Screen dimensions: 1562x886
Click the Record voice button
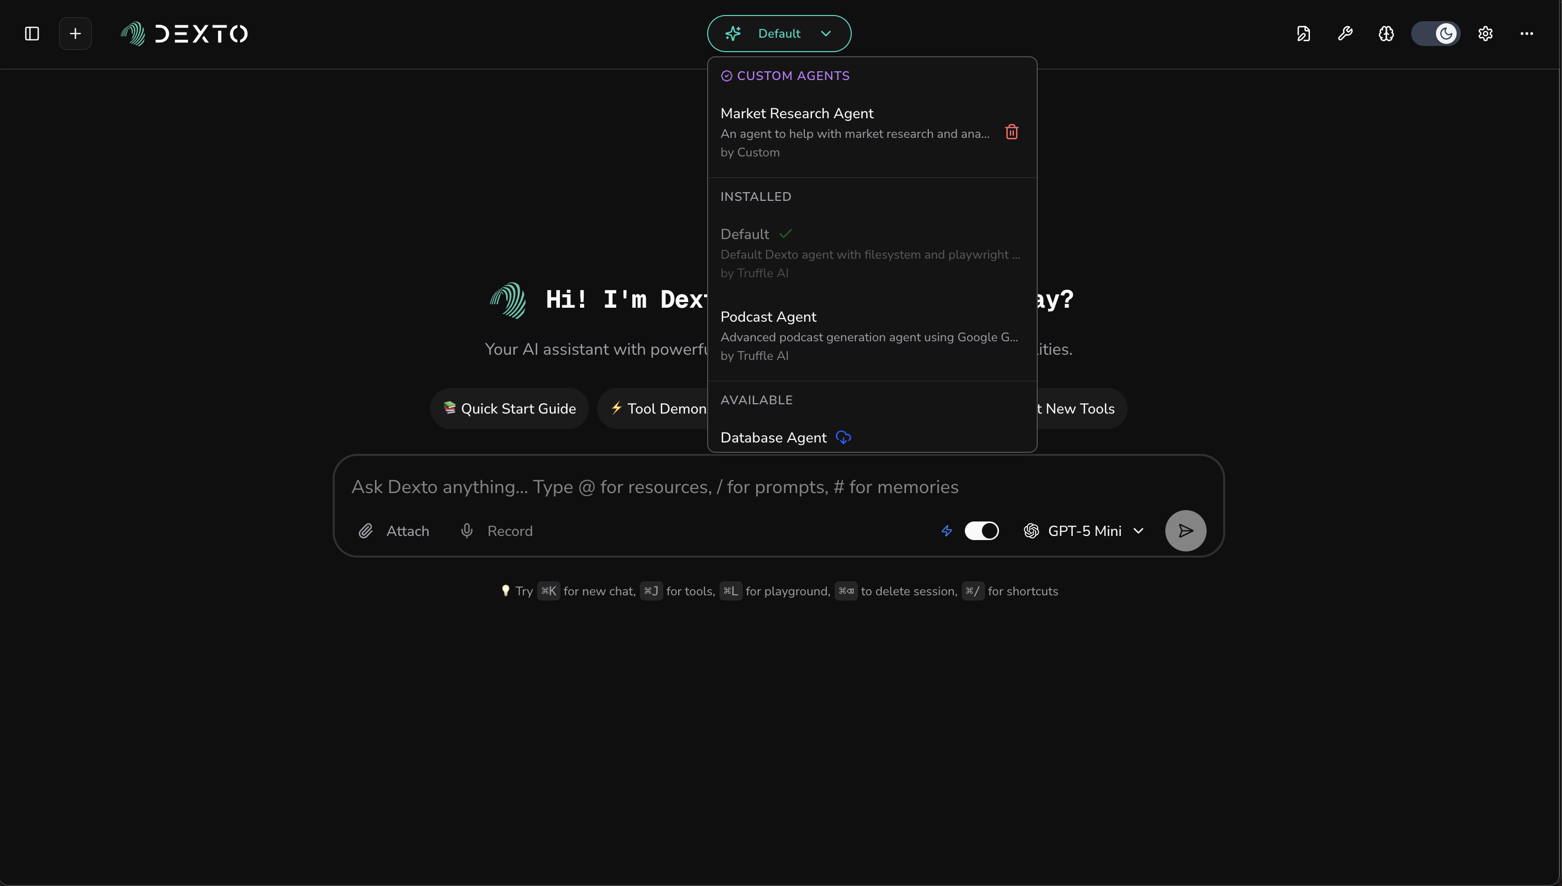pos(496,531)
